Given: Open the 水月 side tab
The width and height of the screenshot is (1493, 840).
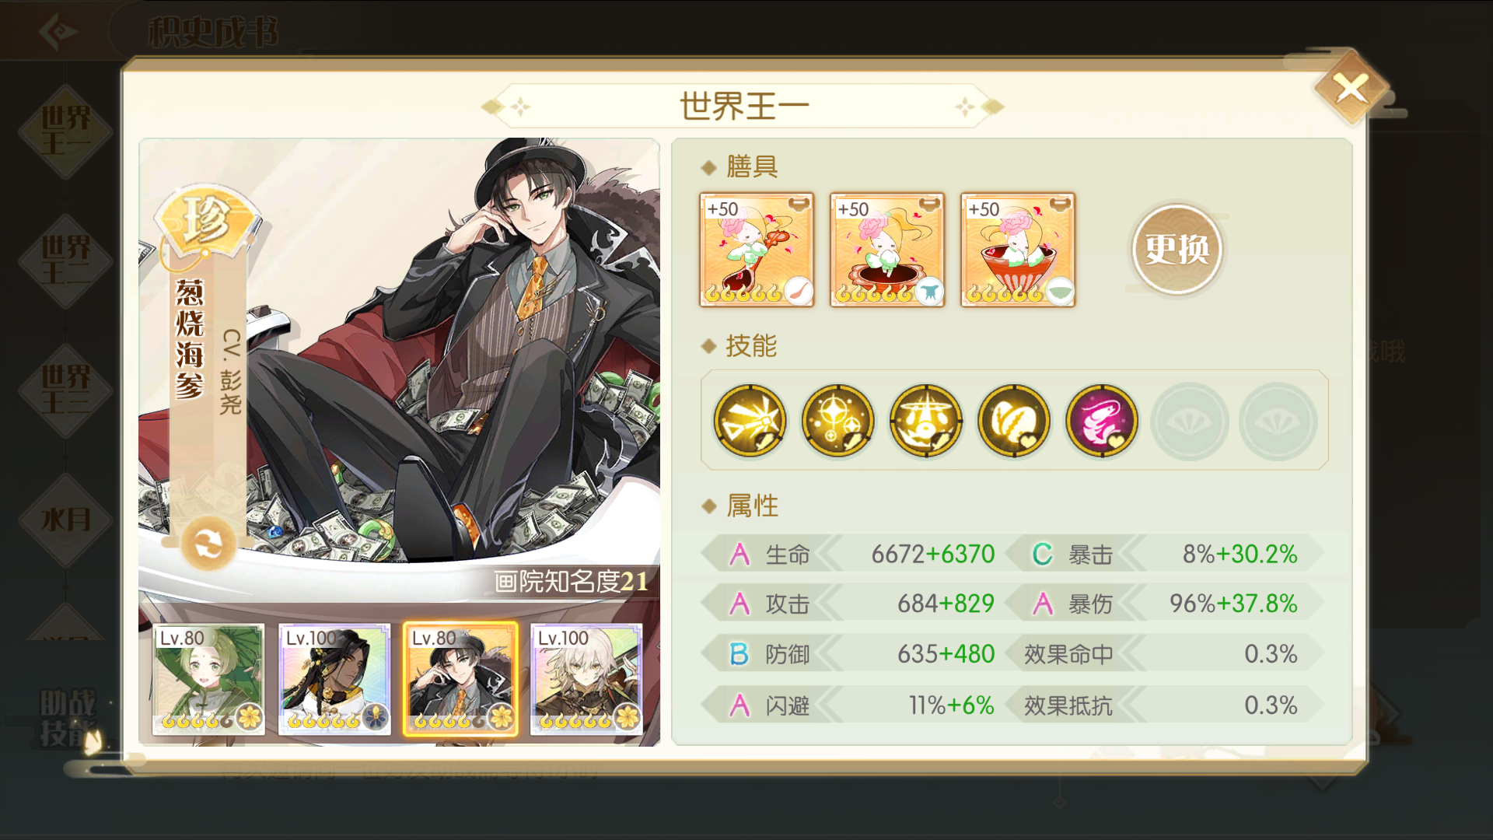Looking at the screenshot, I should point(65,520).
